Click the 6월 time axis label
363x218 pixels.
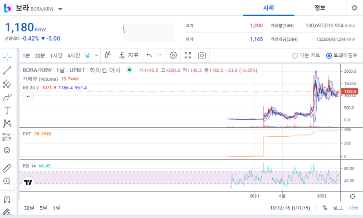pos(282,196)
